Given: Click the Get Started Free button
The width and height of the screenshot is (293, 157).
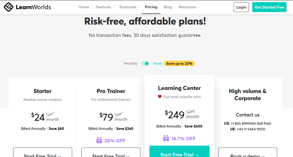Looking at the screenshot, I should click(269, 7).
